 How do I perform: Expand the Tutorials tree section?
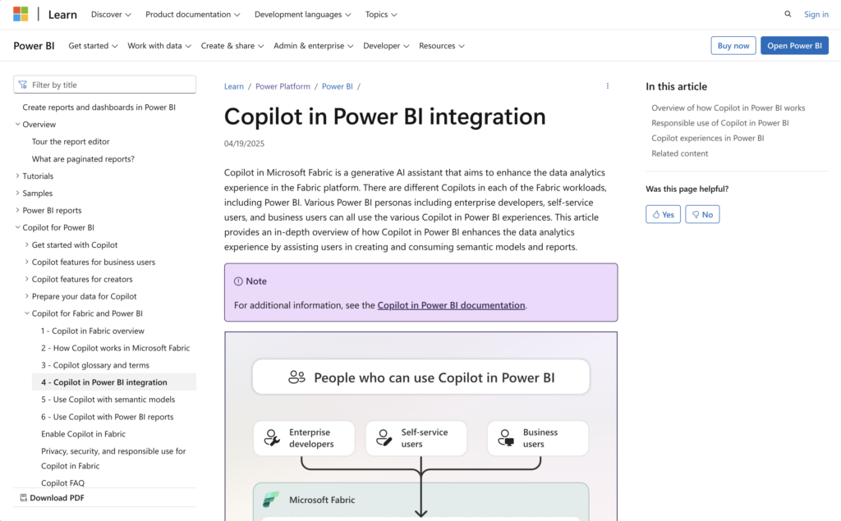pyautogui.click(x=18, y=176)
